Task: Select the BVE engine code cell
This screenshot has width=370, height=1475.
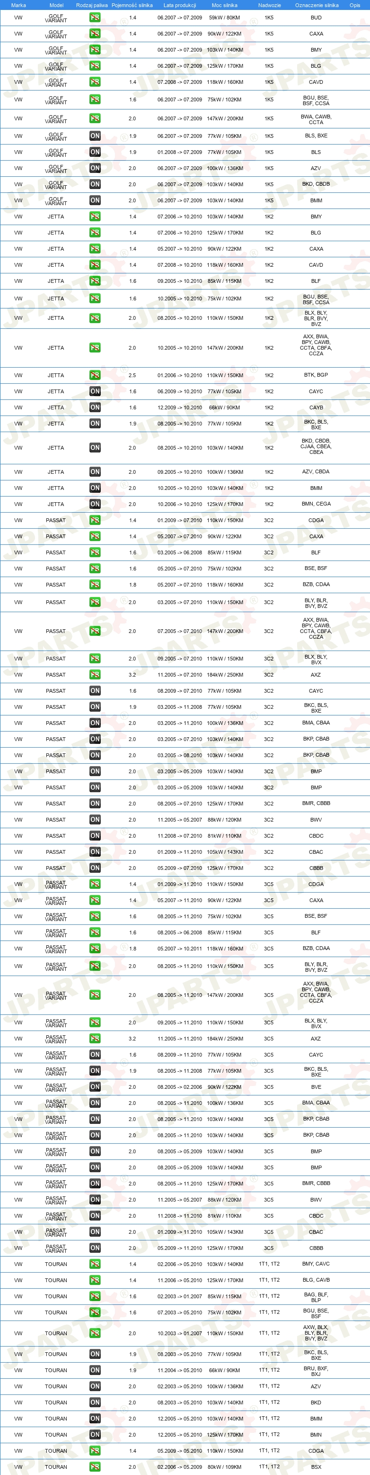Action: [316, 1087]
